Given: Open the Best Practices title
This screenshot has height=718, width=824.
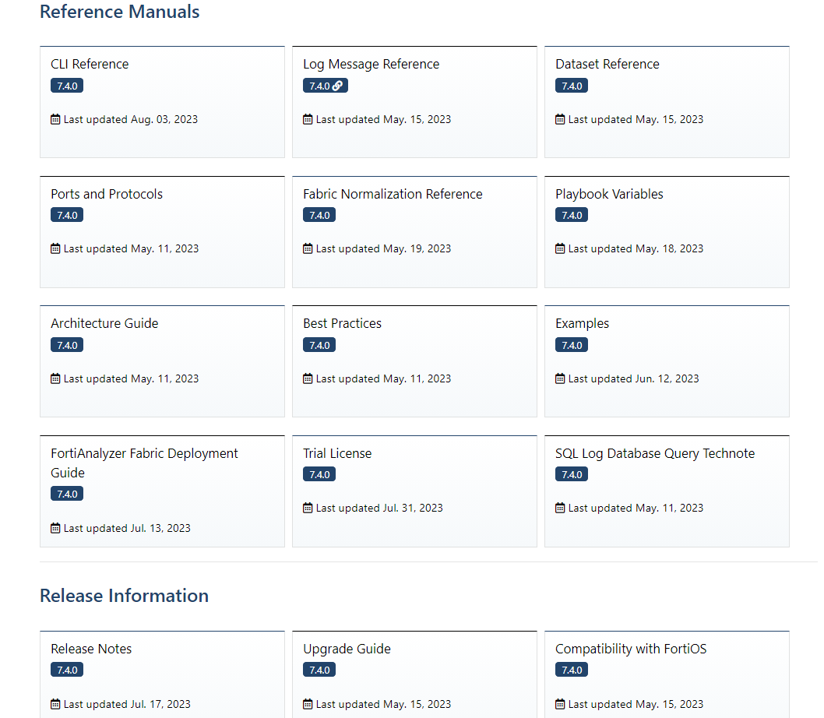Looking at the screenshot, I should pyautogui.click(x=342, y=323).
